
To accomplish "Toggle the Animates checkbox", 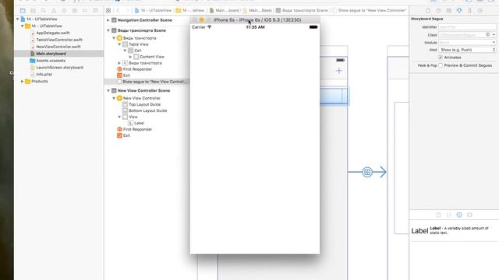I will point(441,58).
